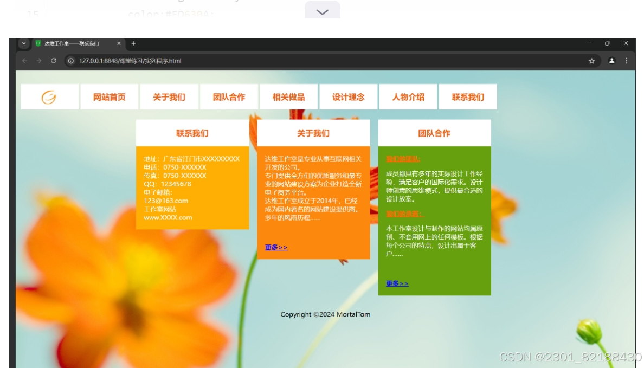Screen dimensions: 644x368
Task: Reload the page with refresh icon
Action: [x=53, y=61]
